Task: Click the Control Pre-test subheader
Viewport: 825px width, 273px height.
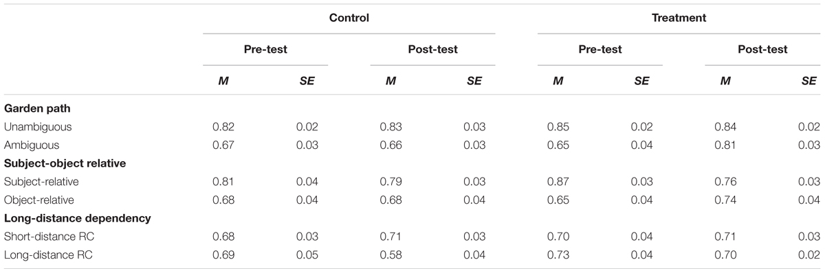Action: coord(265,49)
